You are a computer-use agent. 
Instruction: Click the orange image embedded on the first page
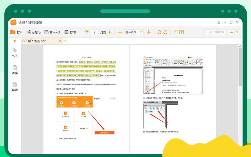pos(75,102)
